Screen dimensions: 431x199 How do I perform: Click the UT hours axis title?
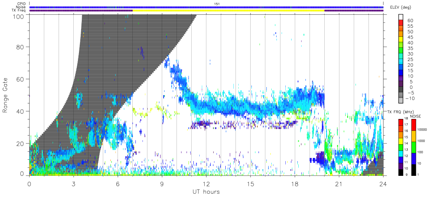206,192
